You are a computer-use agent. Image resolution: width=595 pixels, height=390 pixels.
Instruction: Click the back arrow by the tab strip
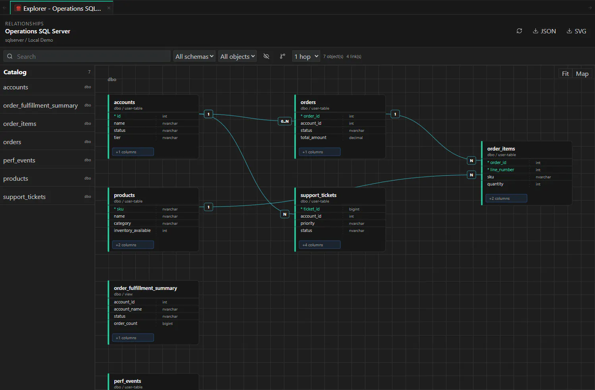(5, 8)
